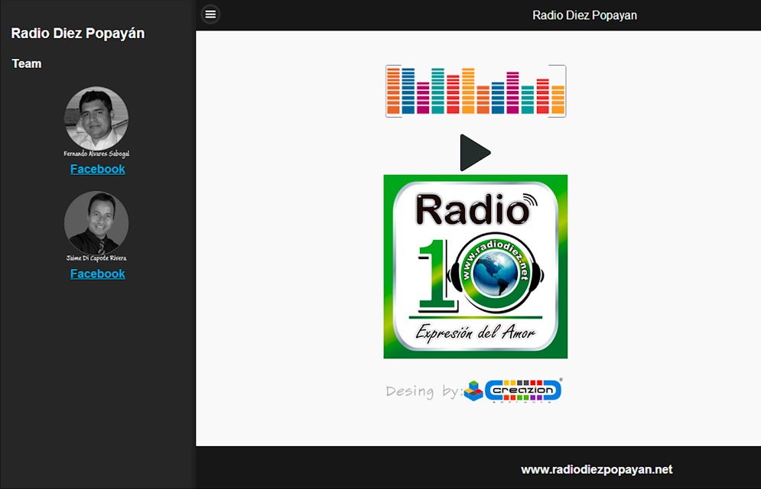The image size is (761, 489).
Task: Click the Radio Diez Popayan header title
Action: [x=584, y=15]
